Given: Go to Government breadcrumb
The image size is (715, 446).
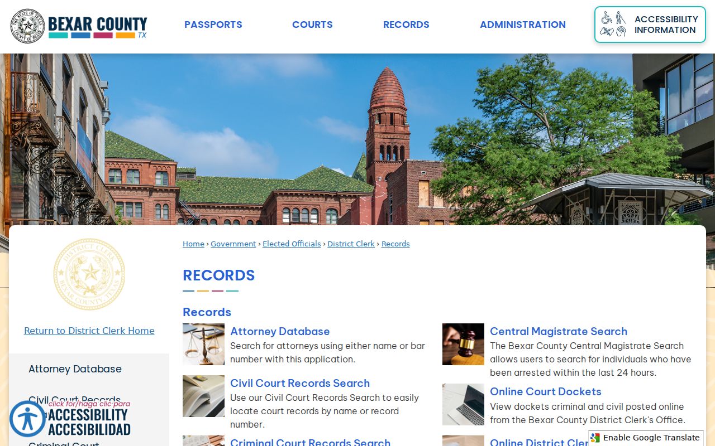Looking at the screenshot, I should pyautogui.click(x=233, y=244).
